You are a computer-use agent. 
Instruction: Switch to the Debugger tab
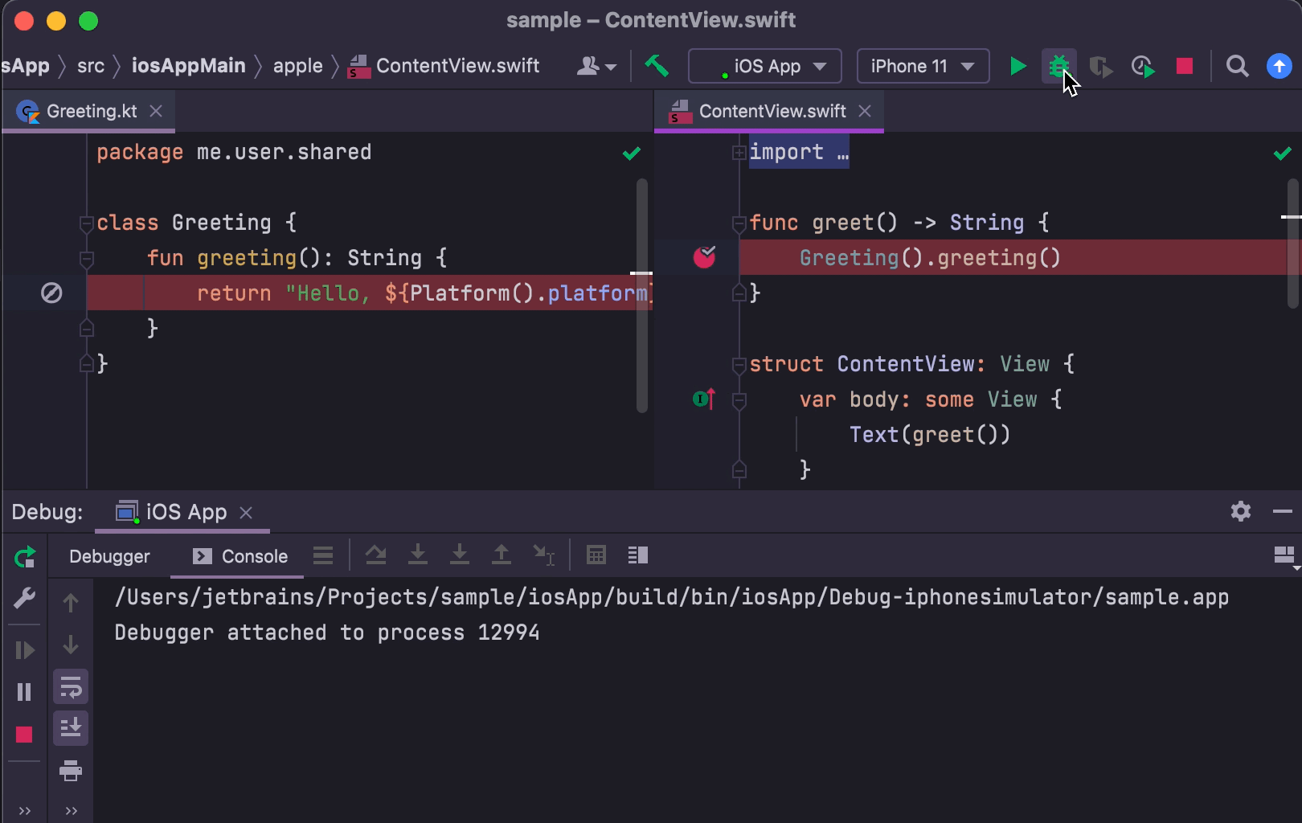[x=109, y=556]
